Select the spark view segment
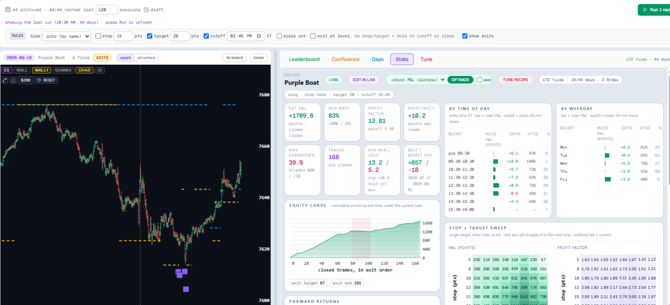This screenshot has width=670, height=305. pos(126,57)
